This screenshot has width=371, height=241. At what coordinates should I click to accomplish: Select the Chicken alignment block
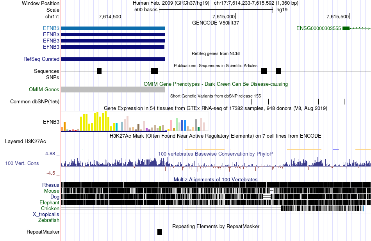tap(322, 208)
